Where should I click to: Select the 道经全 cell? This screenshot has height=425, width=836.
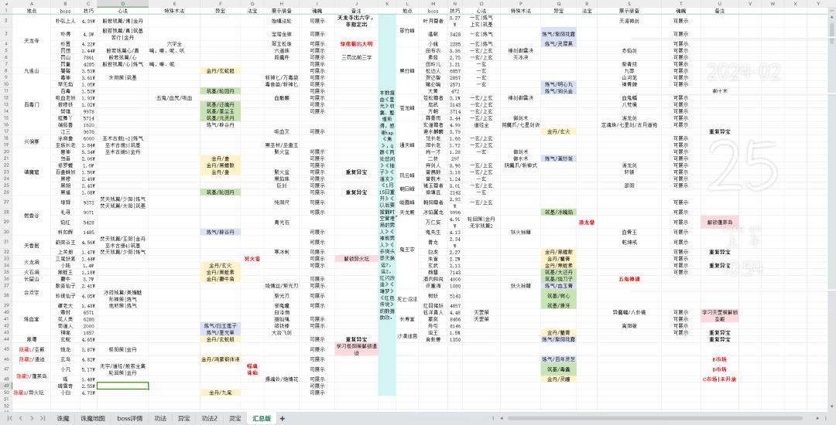[x=481, y=125]
